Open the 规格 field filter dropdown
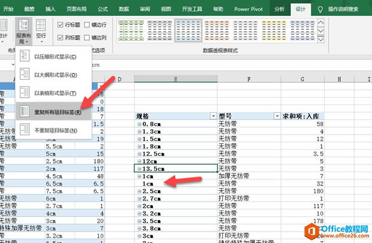 213,116
